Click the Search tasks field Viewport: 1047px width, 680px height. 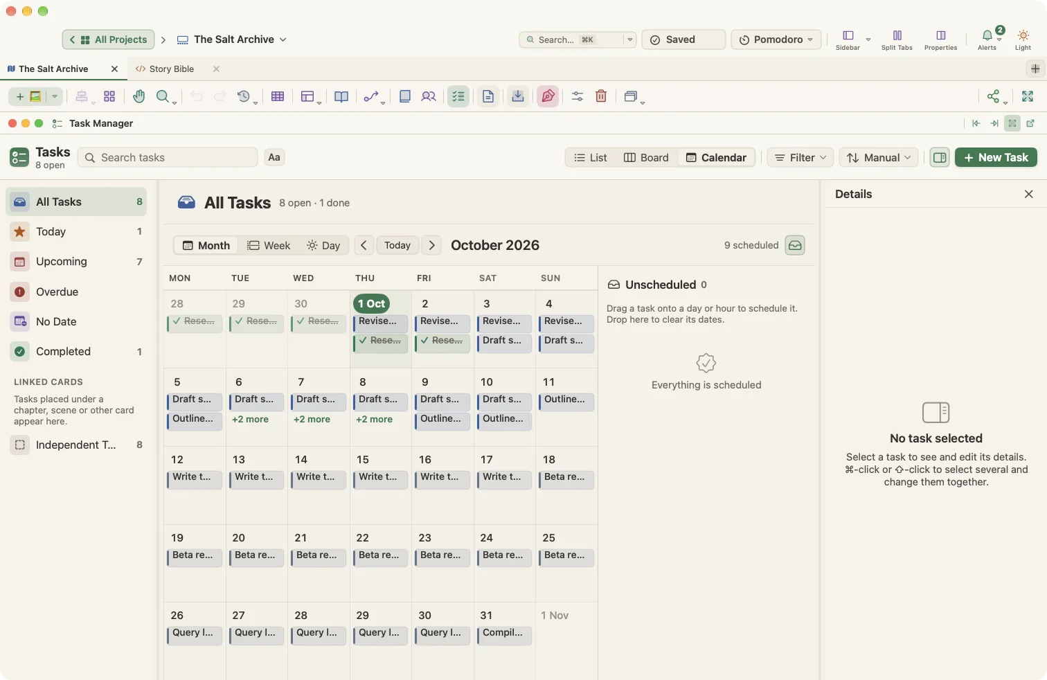point(168,157)
